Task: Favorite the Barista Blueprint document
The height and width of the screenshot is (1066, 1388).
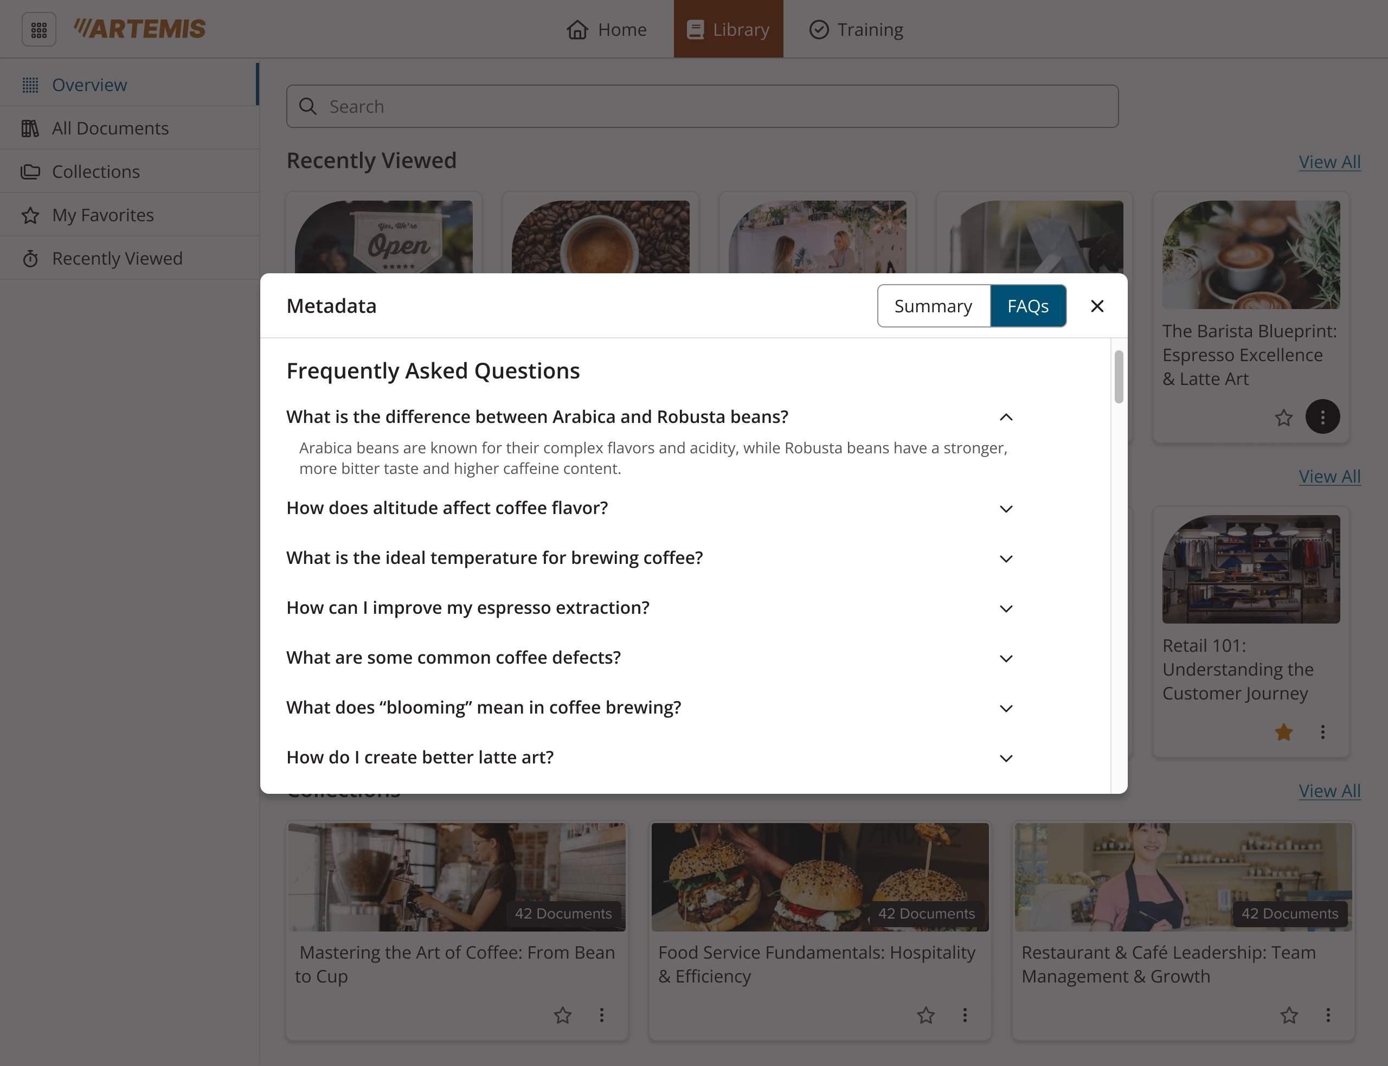Action: pos(1283,418)
